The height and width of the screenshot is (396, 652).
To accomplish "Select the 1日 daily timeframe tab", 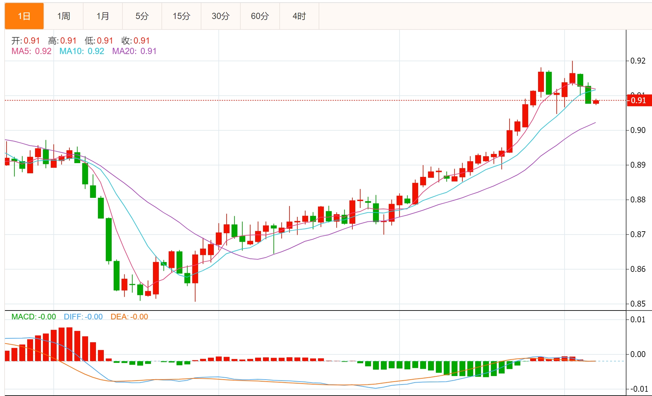I will [x=24, y=16].
